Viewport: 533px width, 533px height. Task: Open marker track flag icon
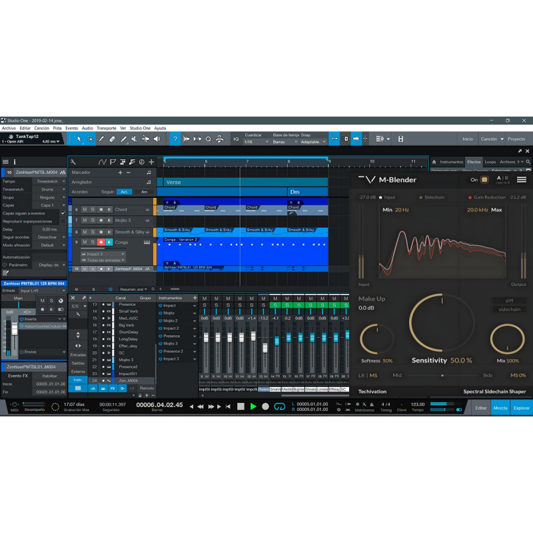click(x=113, y=162)
